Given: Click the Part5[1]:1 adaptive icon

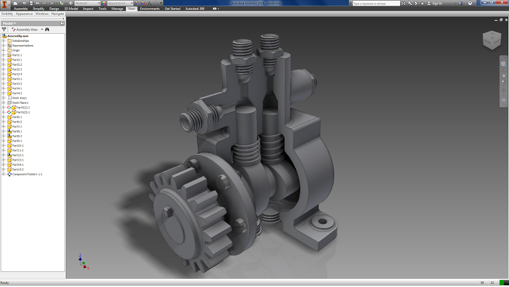Looking at the screenshot, I should pos(9,108).
